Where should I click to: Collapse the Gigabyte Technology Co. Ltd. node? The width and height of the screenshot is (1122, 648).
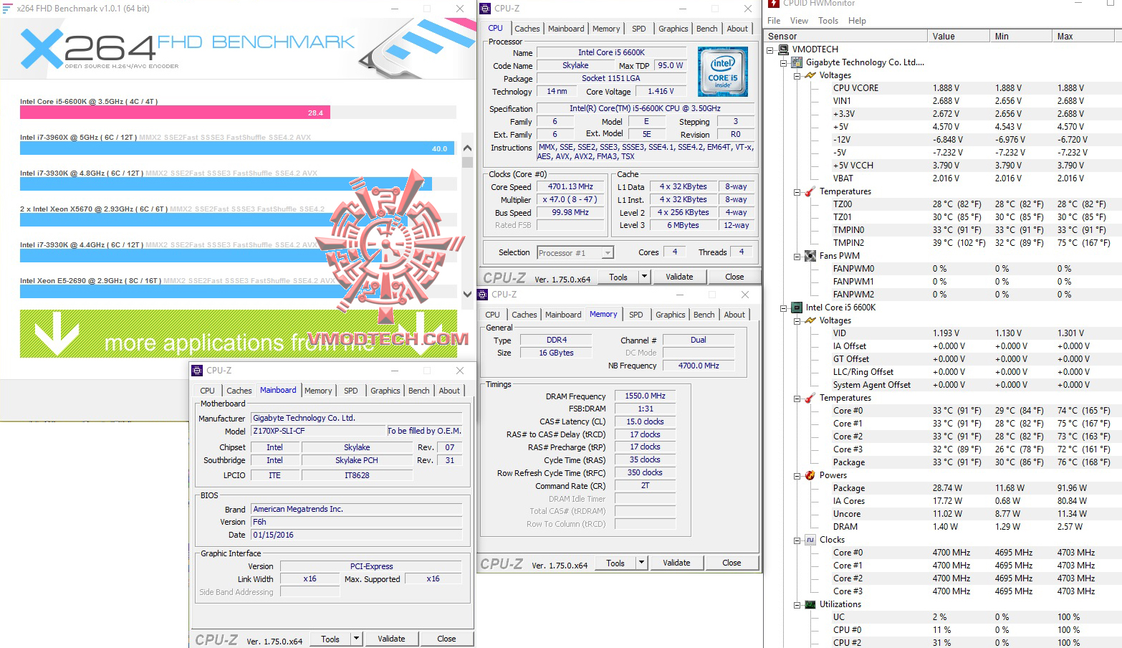[784, 62]
